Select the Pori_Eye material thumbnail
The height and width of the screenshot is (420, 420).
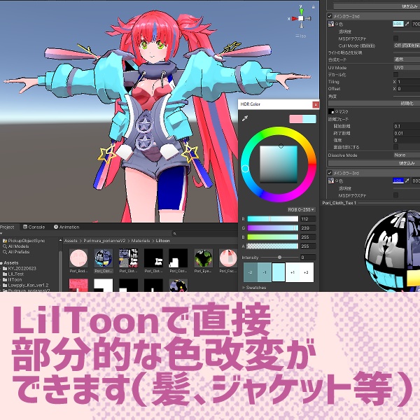click(x=204, y=258)
